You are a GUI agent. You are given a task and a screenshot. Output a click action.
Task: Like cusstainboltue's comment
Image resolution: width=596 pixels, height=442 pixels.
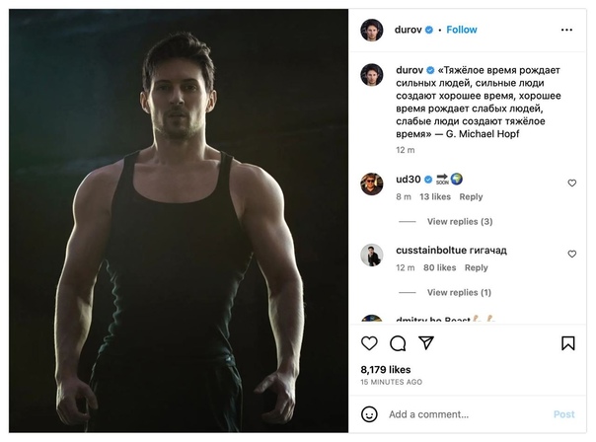(571, 255)
